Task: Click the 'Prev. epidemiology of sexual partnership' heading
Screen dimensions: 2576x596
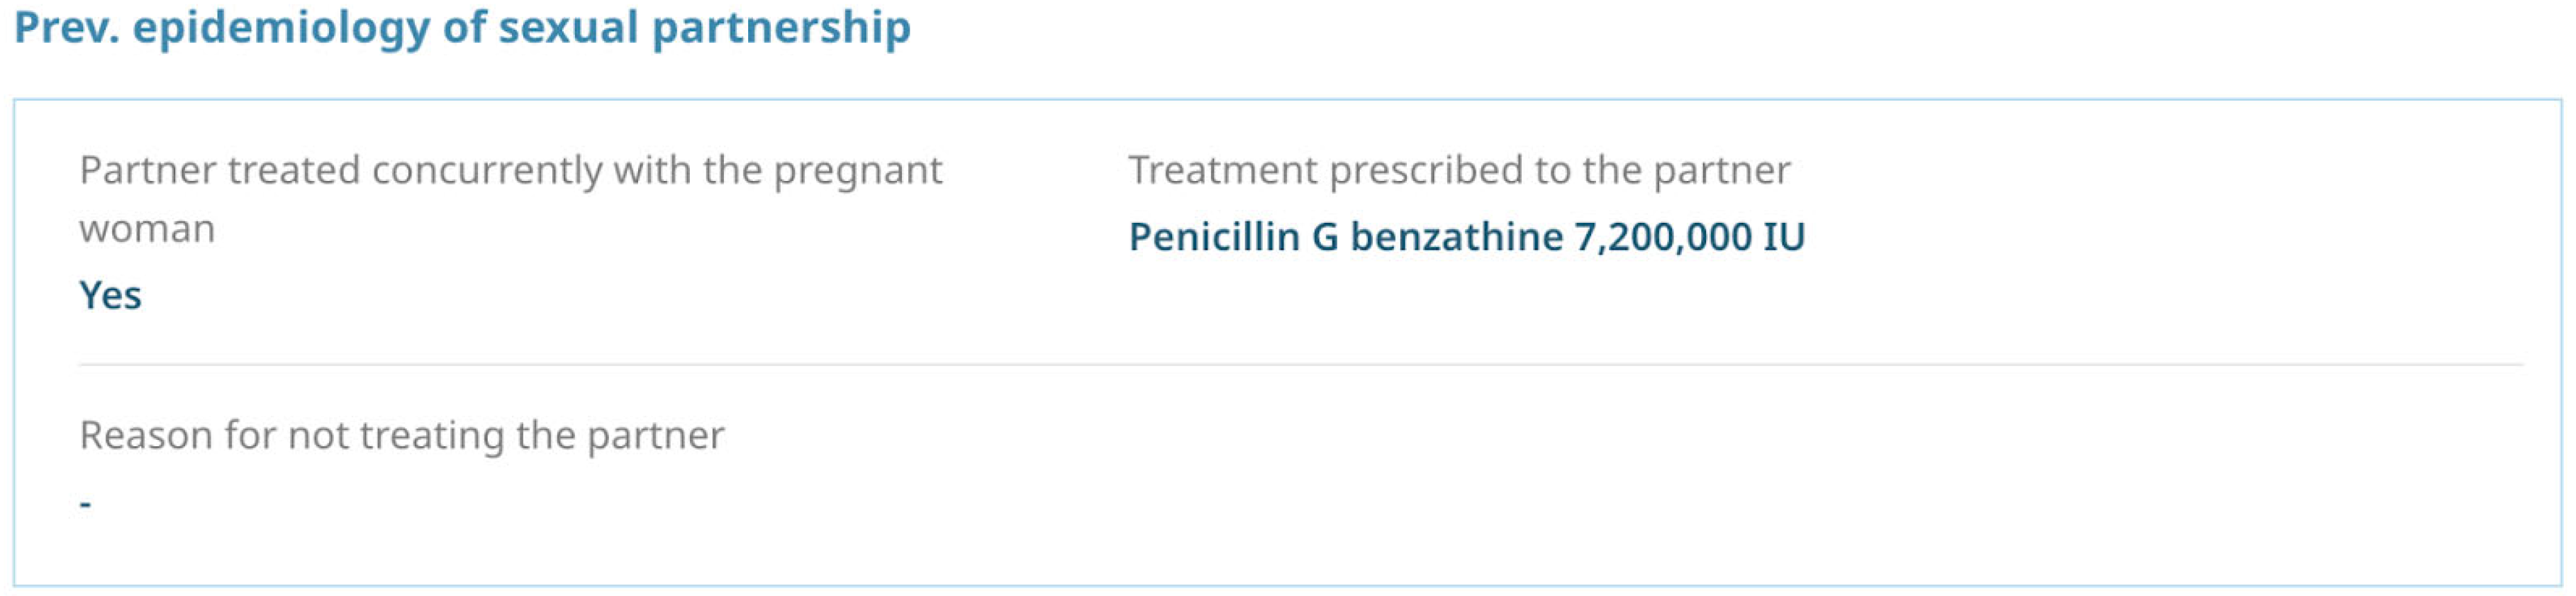Action: coord(462,28)
